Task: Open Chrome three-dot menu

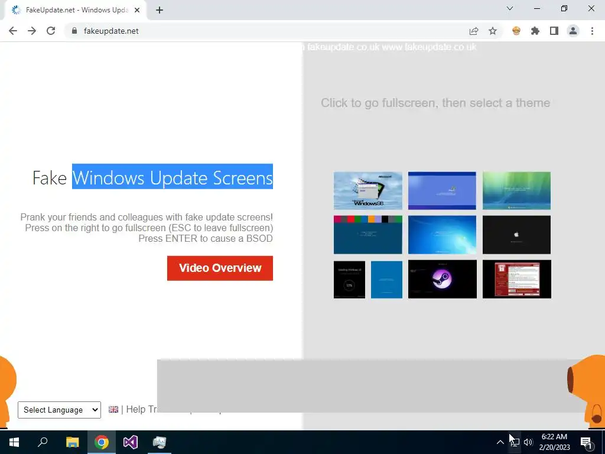Action: pyautogui.click(x=592, y=31)
